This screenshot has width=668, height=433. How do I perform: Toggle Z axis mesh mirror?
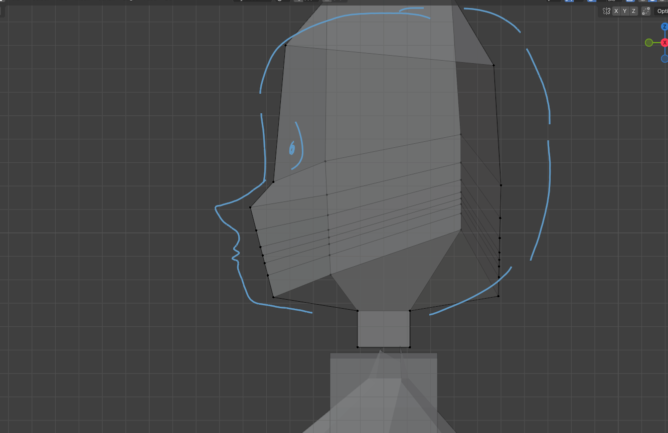coord(633,11)
